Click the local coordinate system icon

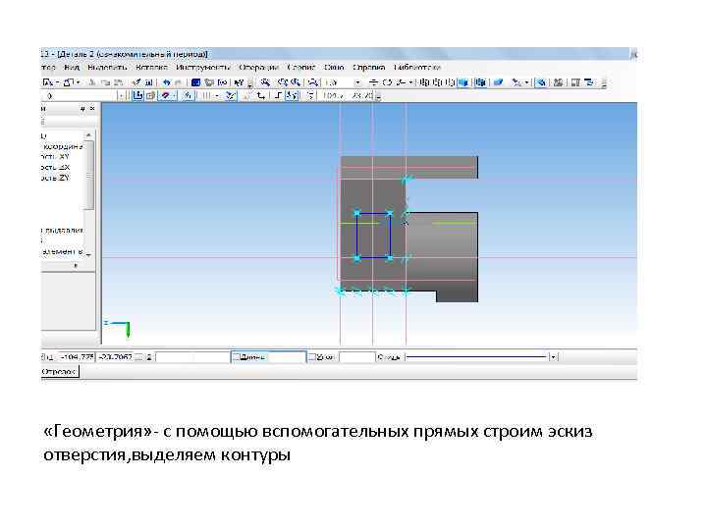tap(261, 95)
